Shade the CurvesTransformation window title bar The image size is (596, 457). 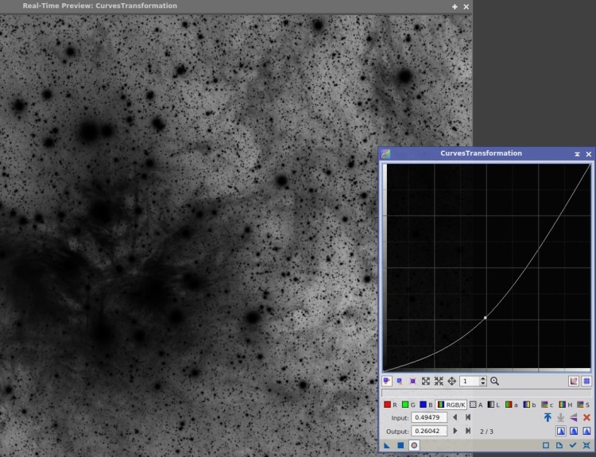point(577,154)
